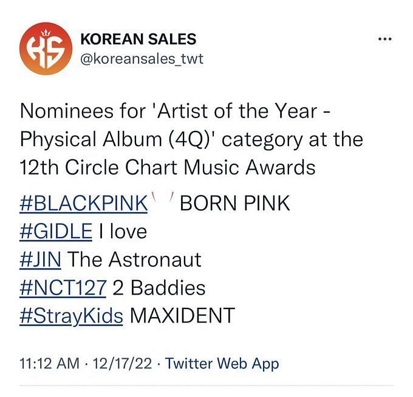Viewport: 413px width, 397px height.
Task: Click the '12th Circle Chart Music Awards' line
Action: (x=168, y=167)
